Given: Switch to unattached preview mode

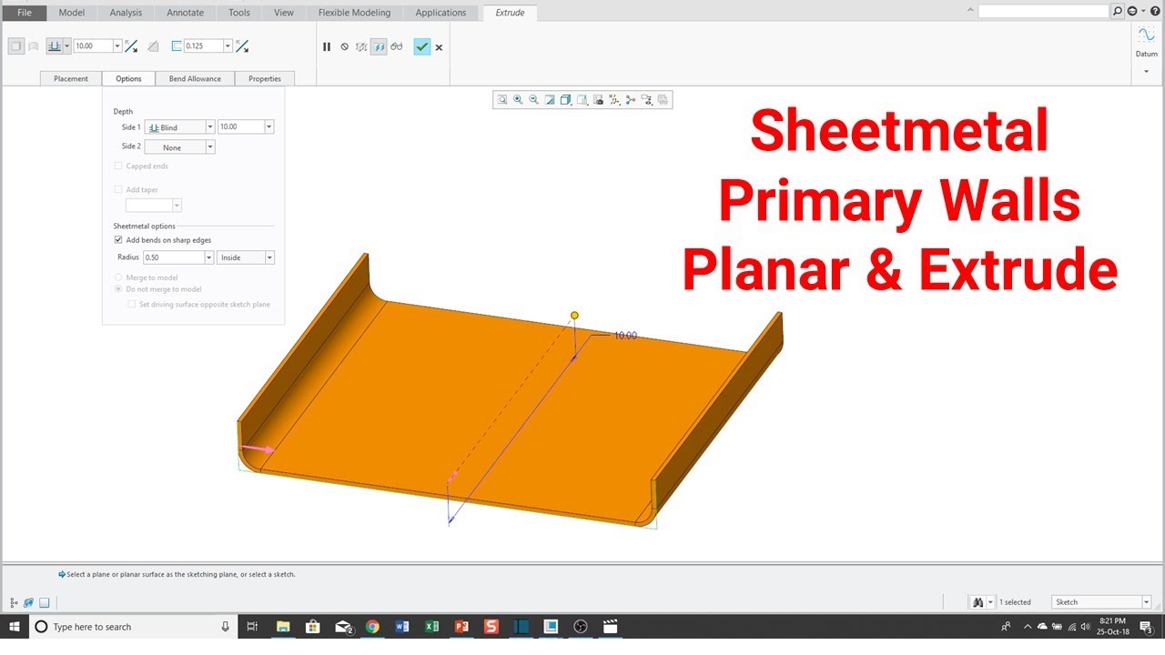Looking at the screenshot, I should (361, 46).
